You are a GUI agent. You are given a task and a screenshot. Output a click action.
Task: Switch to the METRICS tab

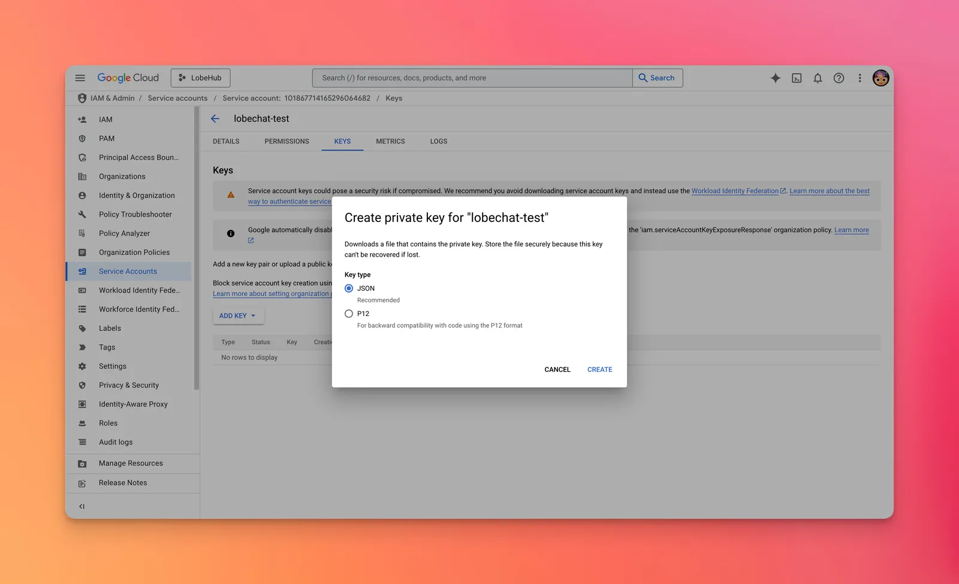[x=390, y=142]
